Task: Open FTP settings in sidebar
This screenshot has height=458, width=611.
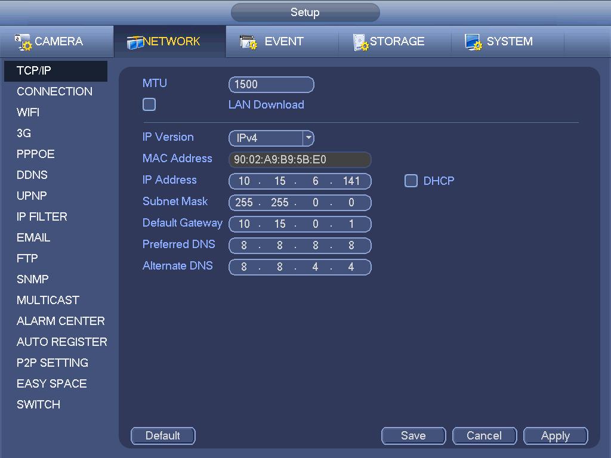Action: [x=27, y=259]
